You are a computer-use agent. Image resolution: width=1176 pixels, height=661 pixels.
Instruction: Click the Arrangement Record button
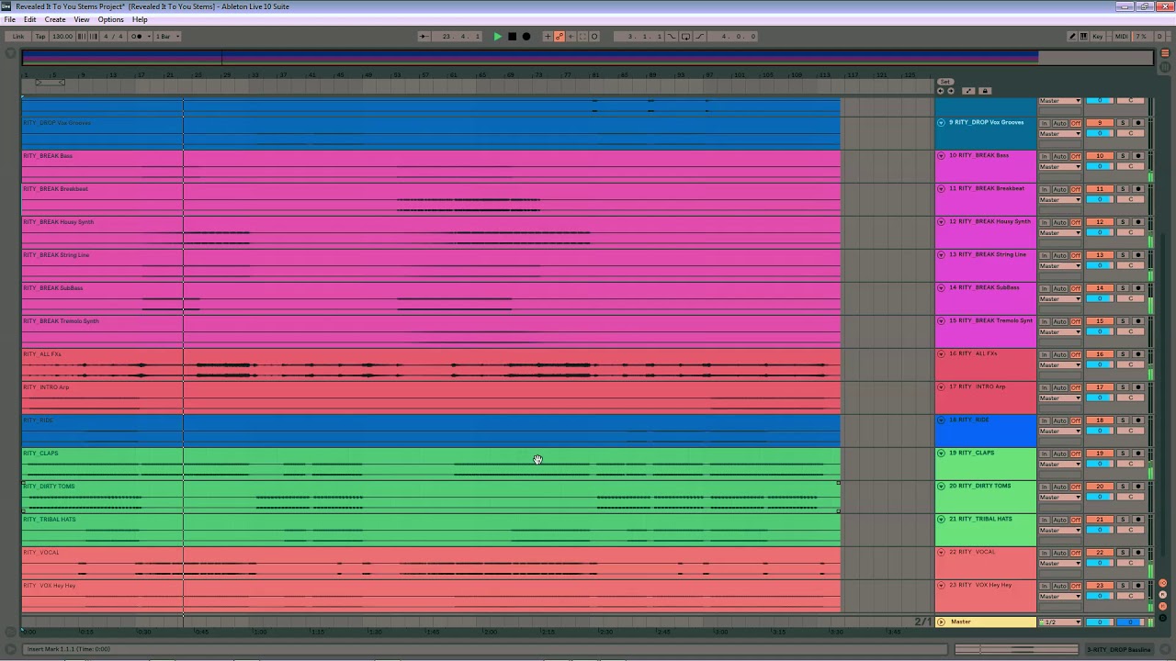tap(526, 37)
